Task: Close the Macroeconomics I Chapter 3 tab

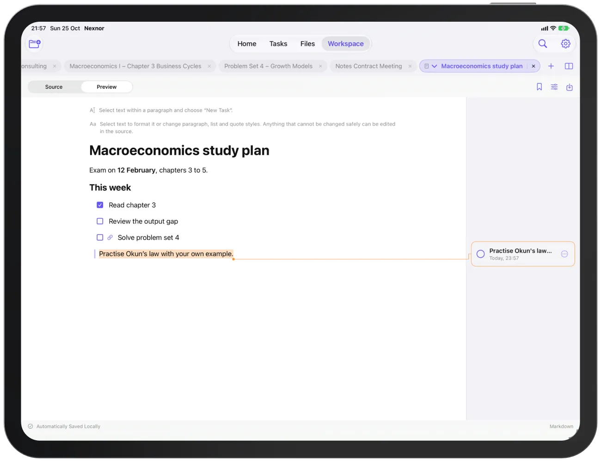Action: pos(209,66)
